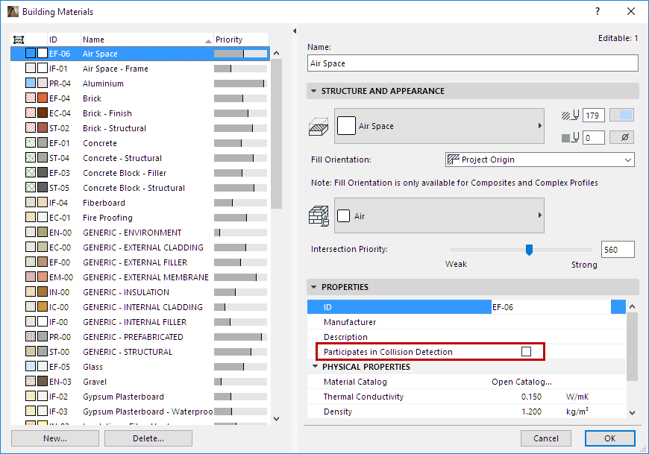Click the cut fill hatch icon beside Air Space
The width and height of the screenshot is (649, 454).
[319, 125]
